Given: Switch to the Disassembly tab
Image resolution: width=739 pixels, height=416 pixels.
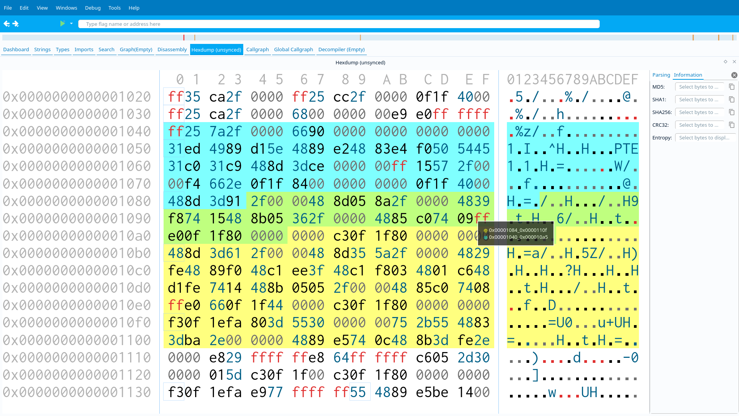Looking at the screenshot, I should click(x=172, y=50).
